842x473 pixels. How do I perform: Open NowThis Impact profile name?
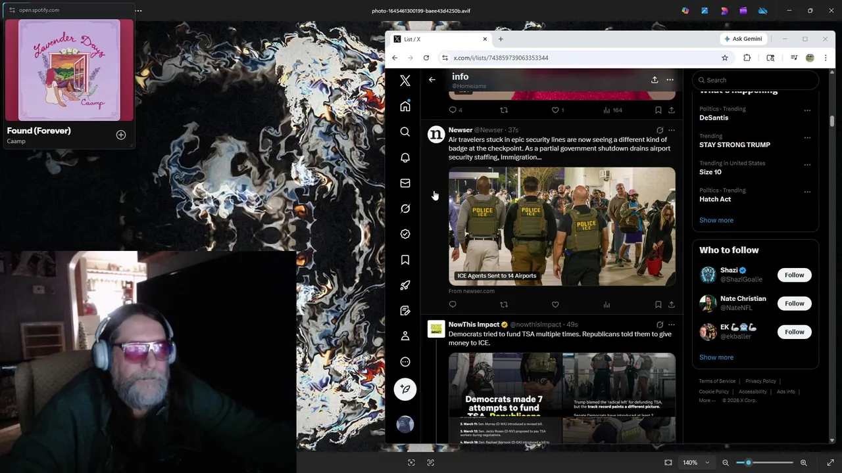tap(474, 325)
